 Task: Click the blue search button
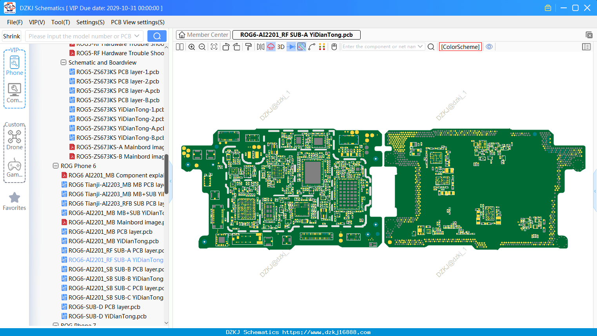pyautogui.click(x=157, y=36)
